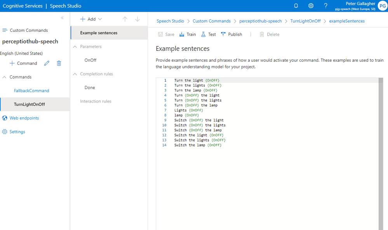Move the item up with the arrow
388x230 pixels.
[x=125, y=19]
